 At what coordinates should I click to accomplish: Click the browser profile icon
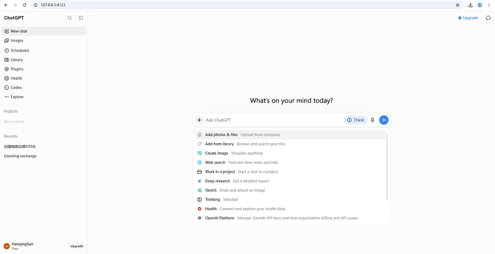[480, 5]
